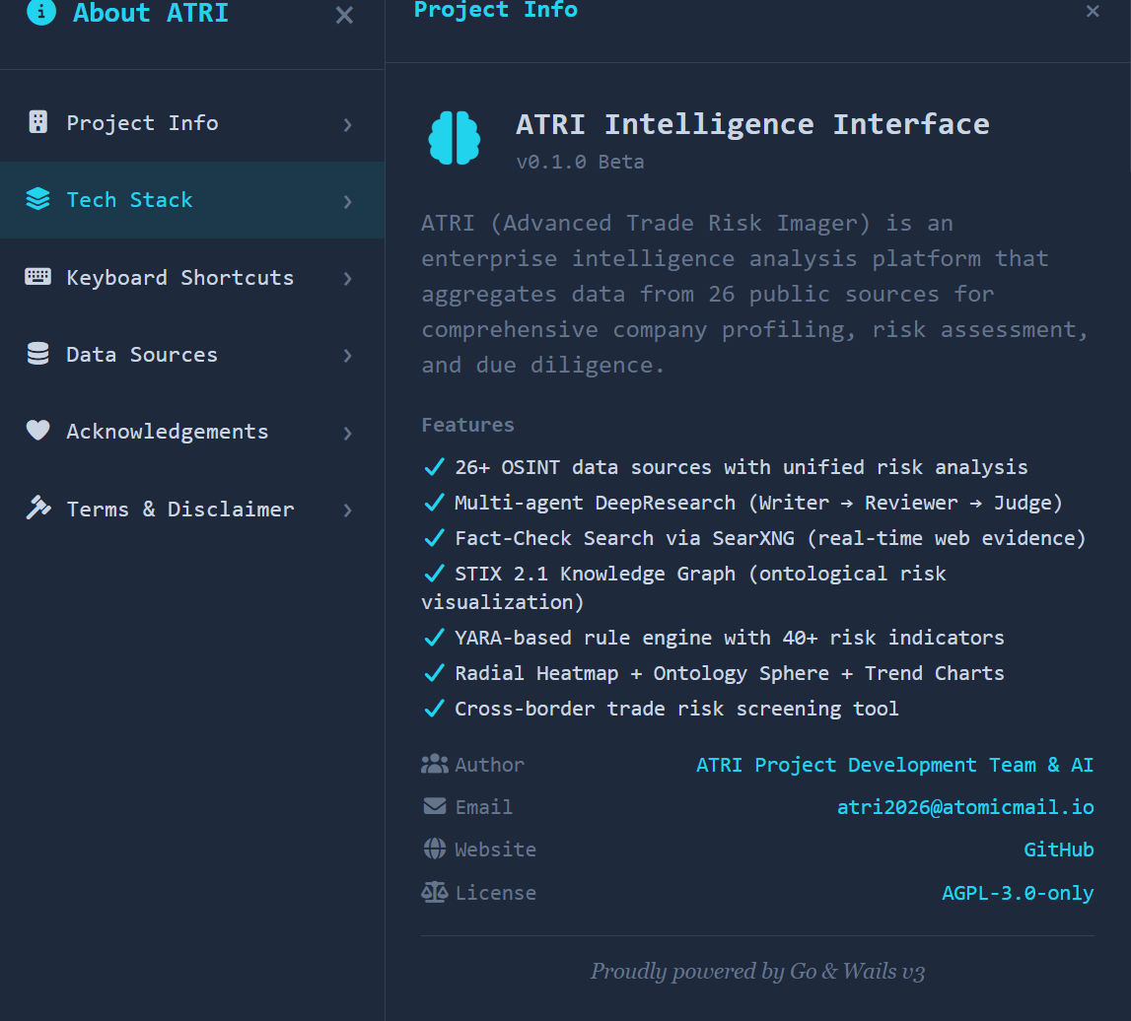Click the checkmark before STIX 2.1 Knowledge Graph
Screen dimensions: 1131x1021
click(434, 574)
